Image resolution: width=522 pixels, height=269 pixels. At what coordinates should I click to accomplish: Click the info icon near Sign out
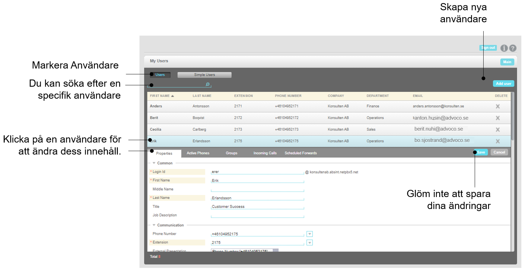504,48
